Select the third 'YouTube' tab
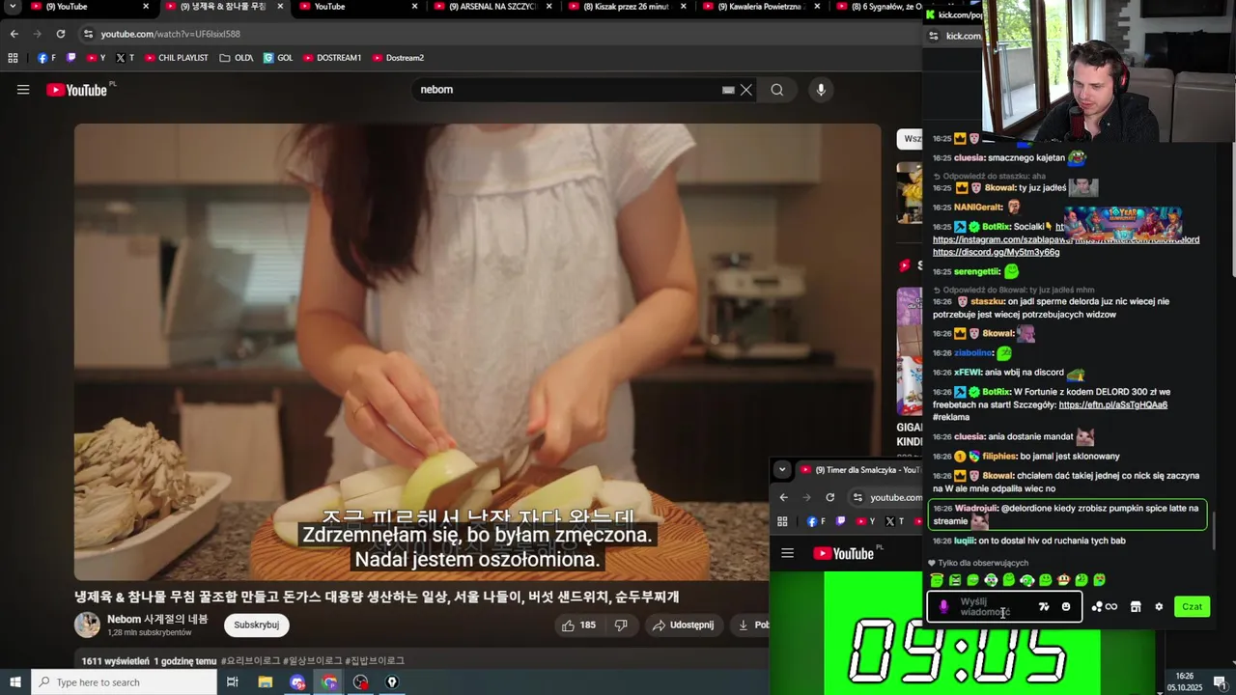This screenshot has height=695, width=1236. click(x=357, y=7)
